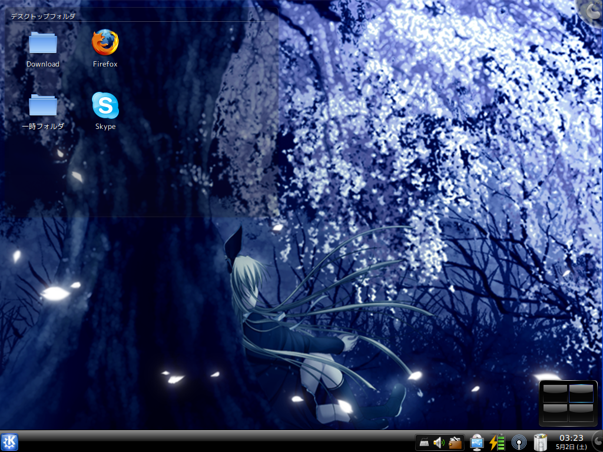The height and width of the screenshot is (452, 603).
Task: Open the KWallet wallet tray icon
Action: point(455,443)
